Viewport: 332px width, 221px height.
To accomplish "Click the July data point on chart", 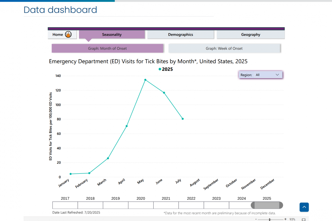I will [x=183, y=119].
